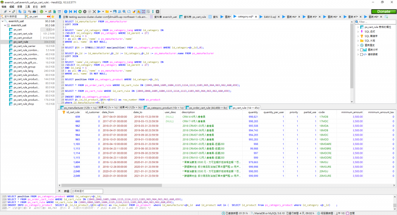Sort by the quantity column header
Image resolution: width=397 pixels, height=215 pixels.
coord(251,112)
